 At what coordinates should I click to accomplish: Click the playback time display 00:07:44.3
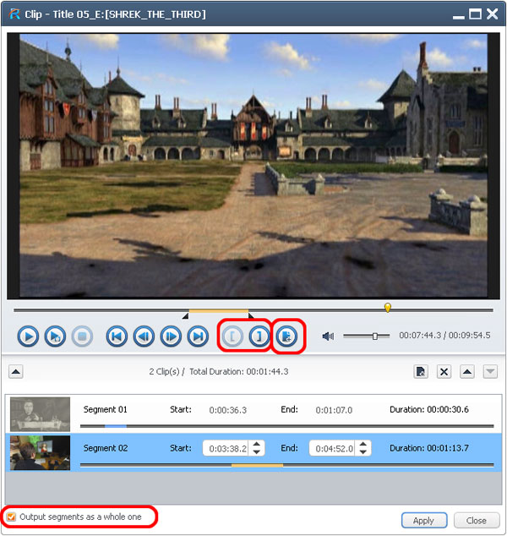(420, 336)
